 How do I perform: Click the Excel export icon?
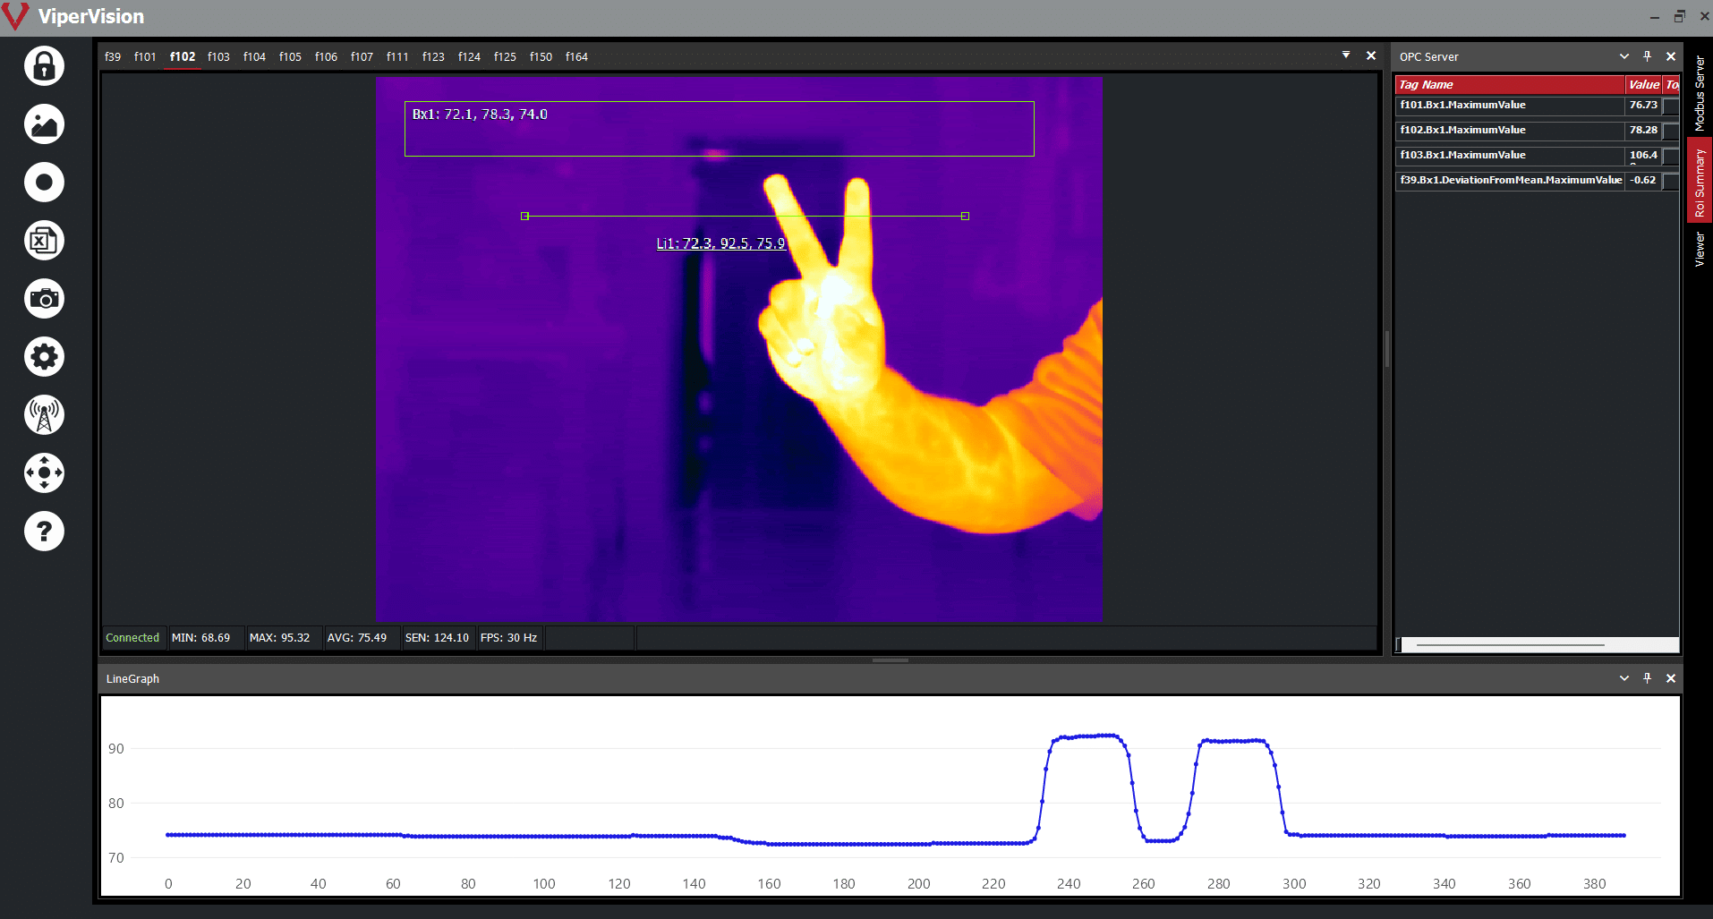tap(44, 241)
